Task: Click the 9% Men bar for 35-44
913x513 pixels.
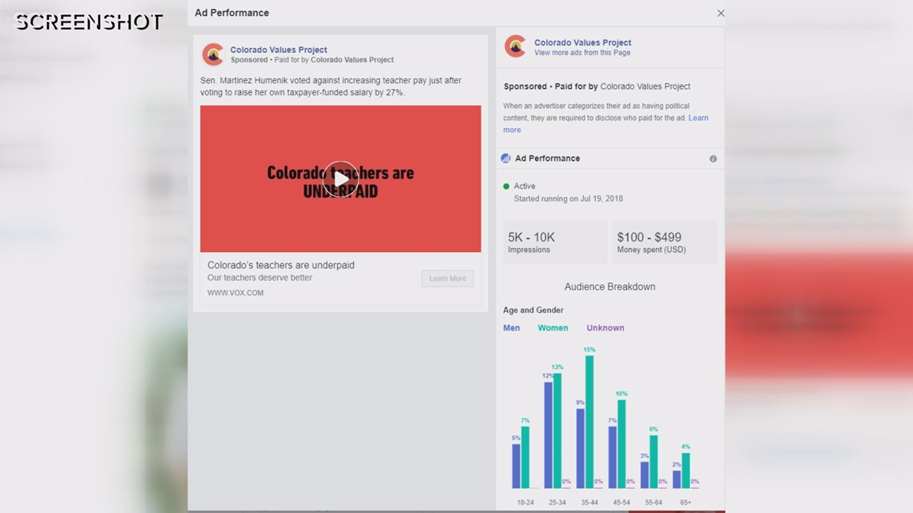Action: [x=581, y=448]
